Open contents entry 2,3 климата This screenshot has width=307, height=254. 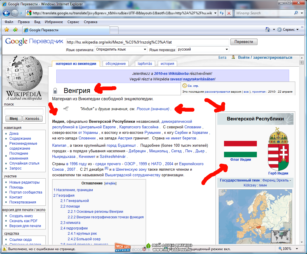(70, 222)
